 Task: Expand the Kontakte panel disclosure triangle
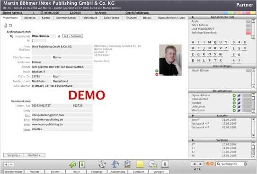pos(193,116)
